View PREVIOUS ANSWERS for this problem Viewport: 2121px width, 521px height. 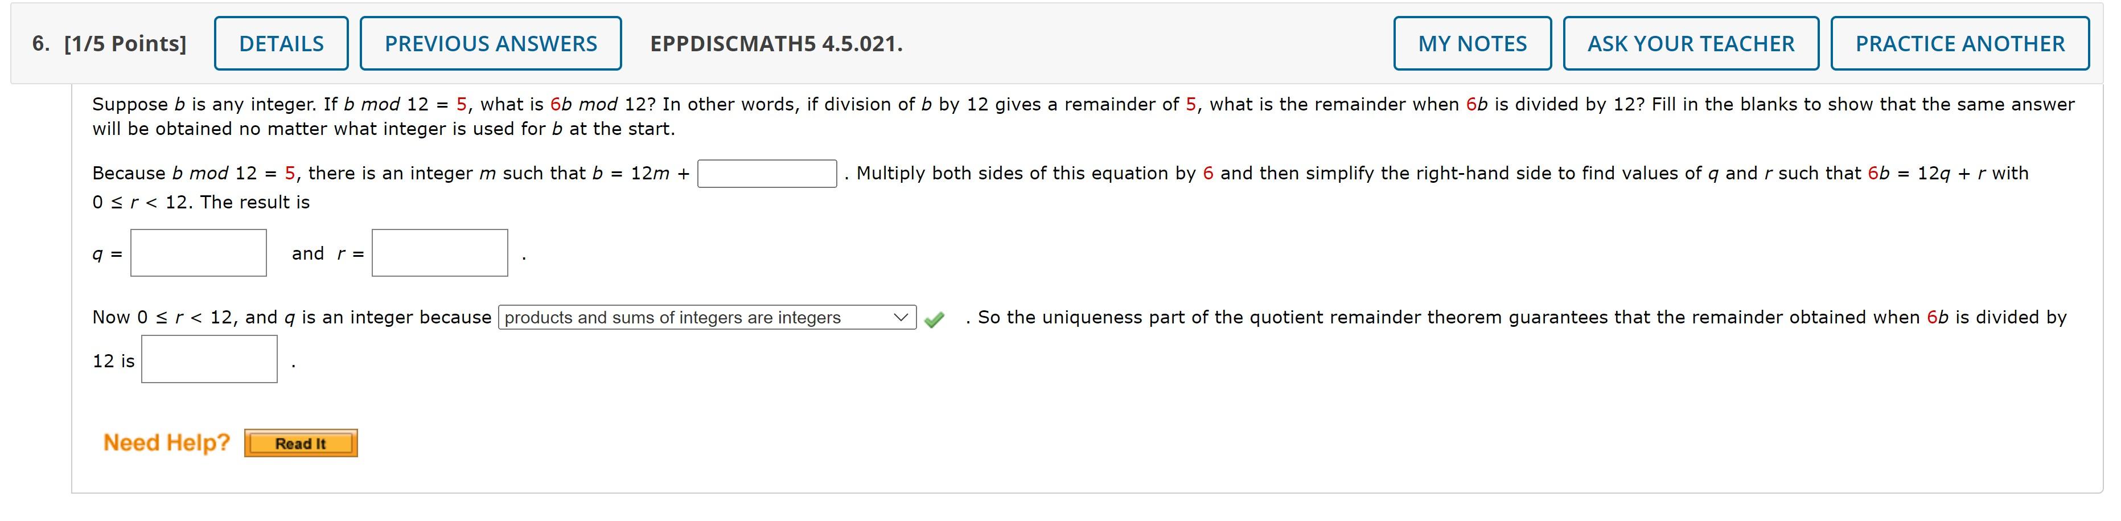490,43
